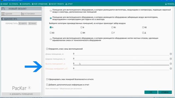Screen dimensions: 175x98
Task: Open the ОТЧЕТ menu item
Action: (x=69, y=4)
